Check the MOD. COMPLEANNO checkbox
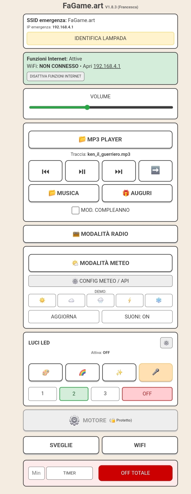The height and width of the screenshot is (494, 191). coord(75,210)
